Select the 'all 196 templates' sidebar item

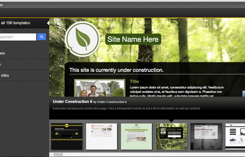coord(24,23)
